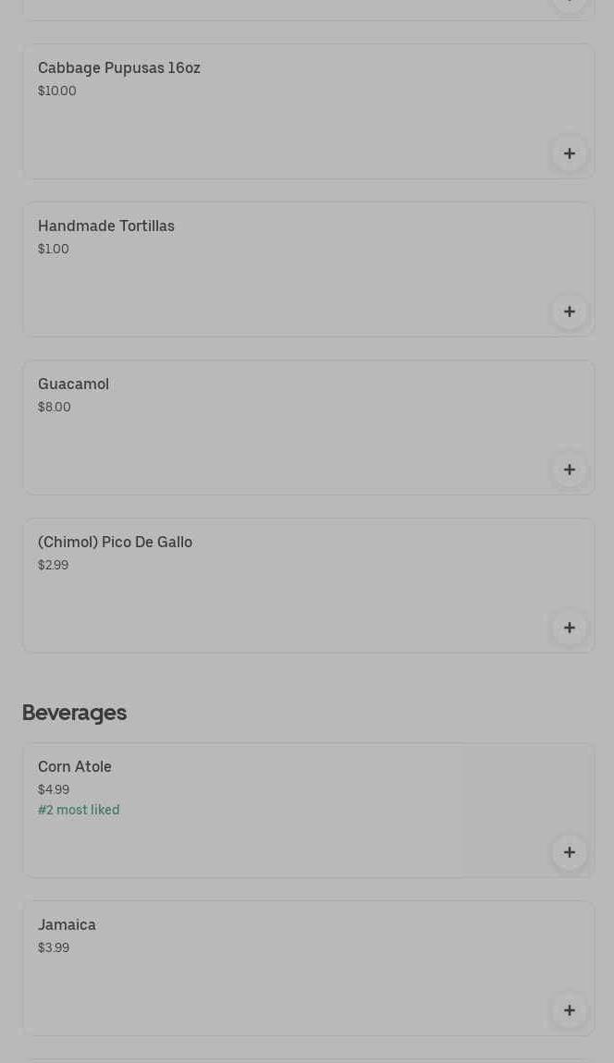Open (Chimol) Pico De Gallo title
The image size is (614, 1063).
115,543
